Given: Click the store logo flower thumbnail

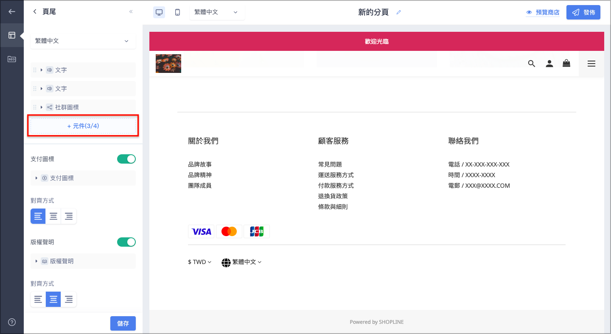Looking at the screenshot, I should pos(168,64).
